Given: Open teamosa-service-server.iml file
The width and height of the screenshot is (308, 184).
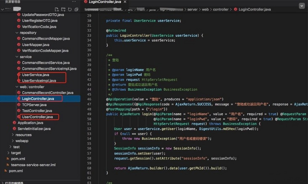Looking at the screenshot, I should coord(33,165).
